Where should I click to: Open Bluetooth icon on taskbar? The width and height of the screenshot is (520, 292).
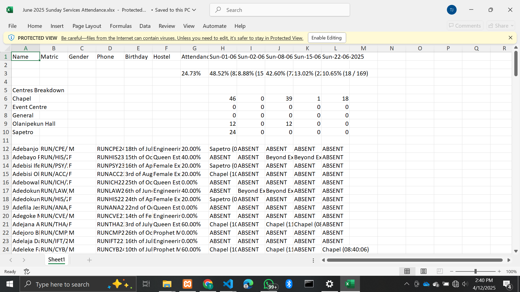point(289,284)
